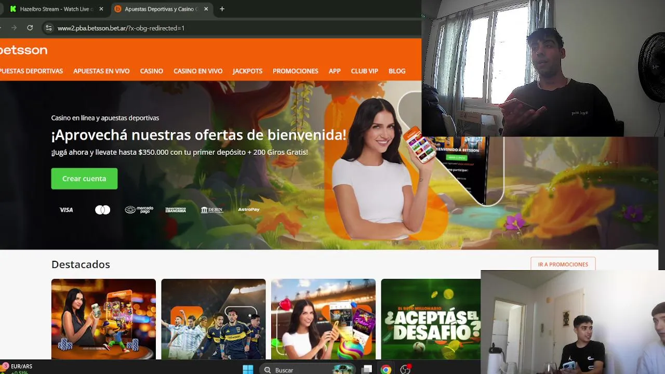Open Club VIP section
Screen dimensions: 665x374
coord(364,71)
